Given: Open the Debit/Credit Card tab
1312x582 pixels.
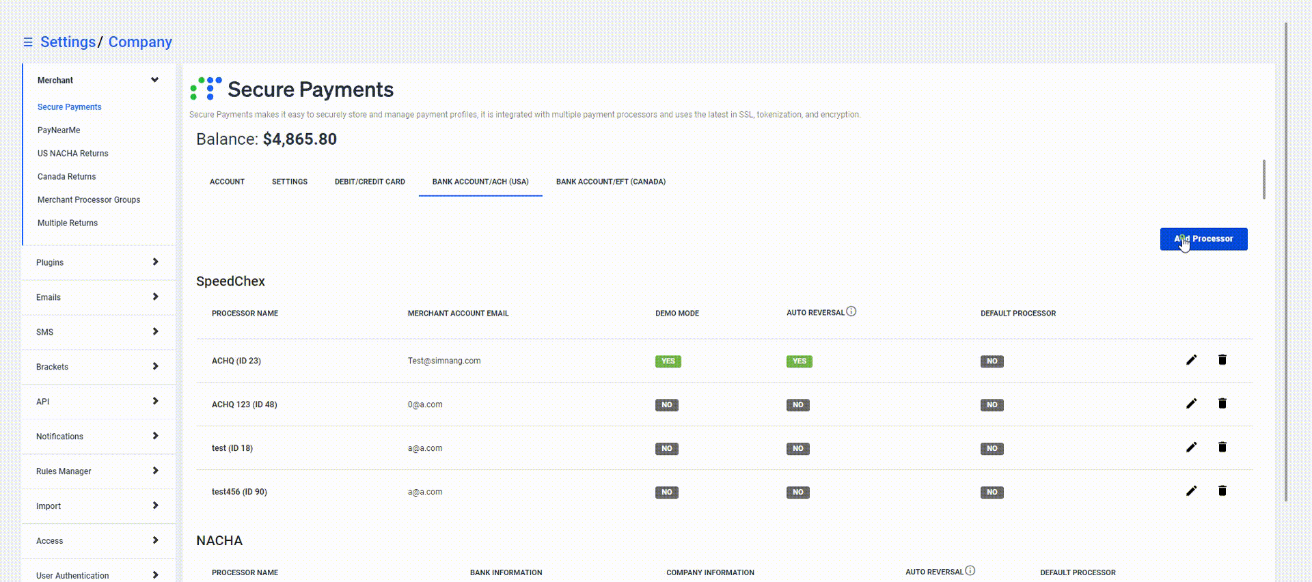Looking at the screenshot, I should 370,182.
